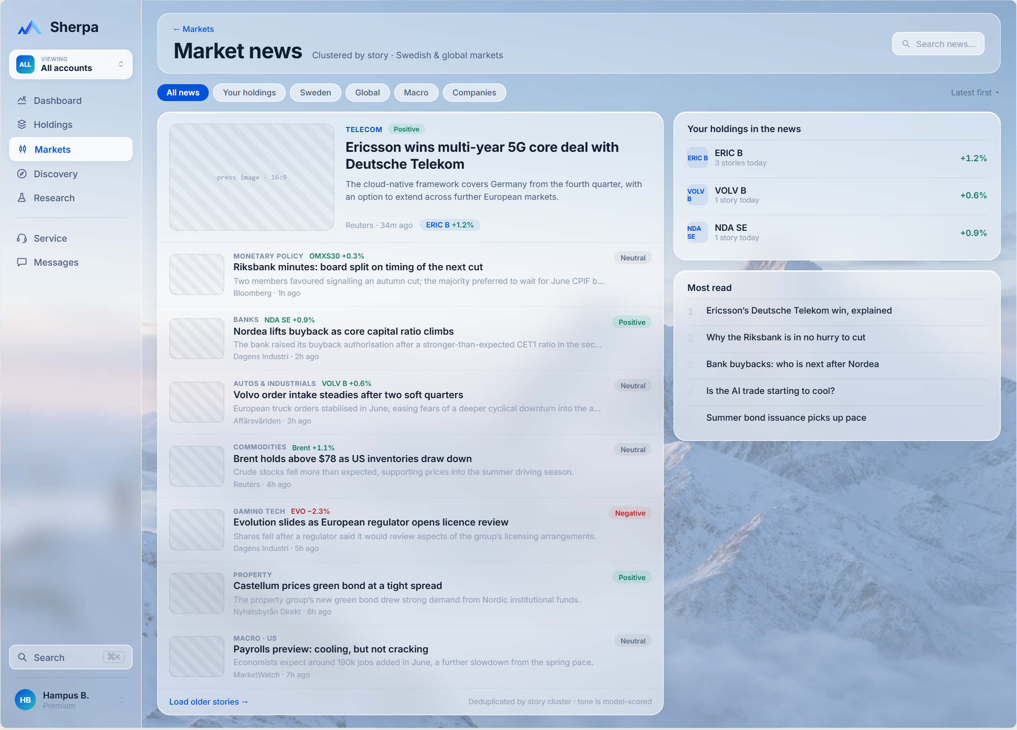Click the Riksbank story thumbnail
Image resolution: width=1017 pixels, height=730 pixels.
(x=197, y=275)
